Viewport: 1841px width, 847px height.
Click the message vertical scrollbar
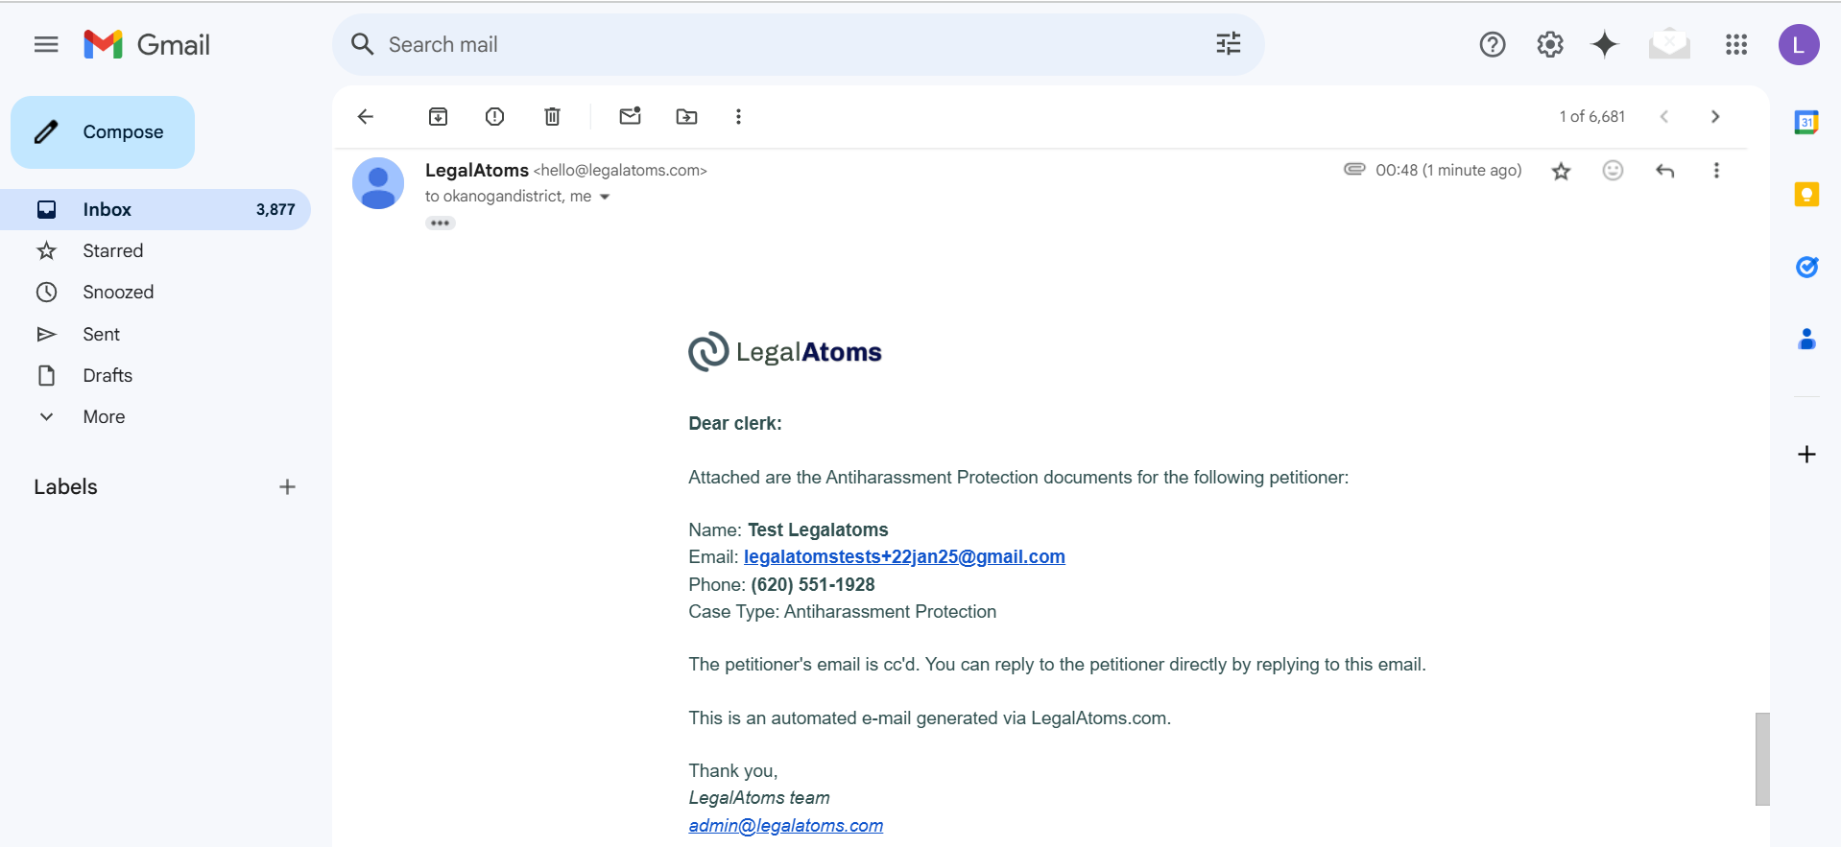coord(1762,759)
